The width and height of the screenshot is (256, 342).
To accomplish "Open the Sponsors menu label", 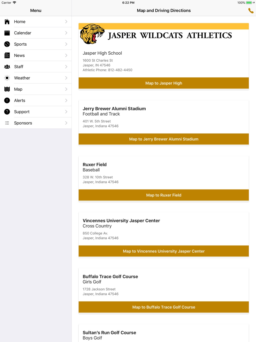I will point(23,123).
